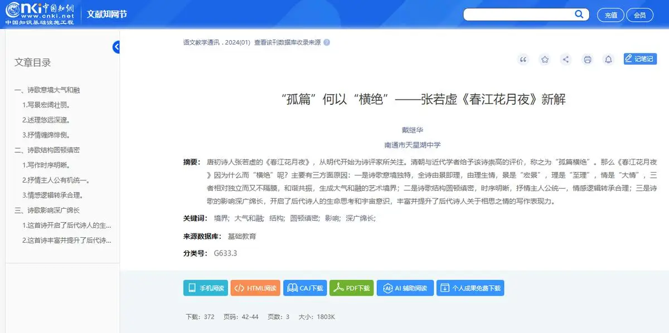Open HTML阅读 view
Viewport: 669px width, 333px height.
pos(255,288)
